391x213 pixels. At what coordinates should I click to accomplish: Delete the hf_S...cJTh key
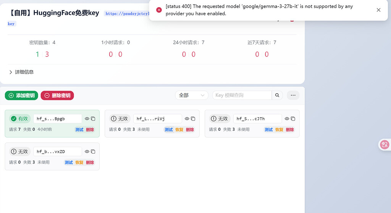click(x=290, y=130)
